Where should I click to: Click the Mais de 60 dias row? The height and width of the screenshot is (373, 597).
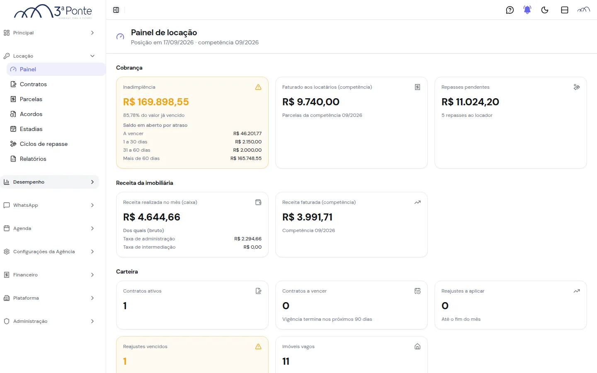(192, 158)
